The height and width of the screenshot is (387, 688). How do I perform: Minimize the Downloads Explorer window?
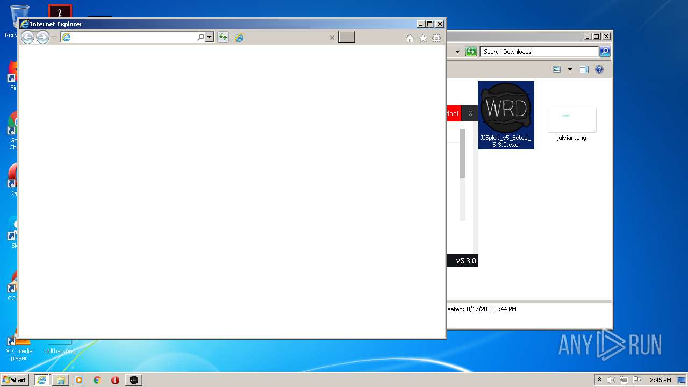(x=587, y=37)
